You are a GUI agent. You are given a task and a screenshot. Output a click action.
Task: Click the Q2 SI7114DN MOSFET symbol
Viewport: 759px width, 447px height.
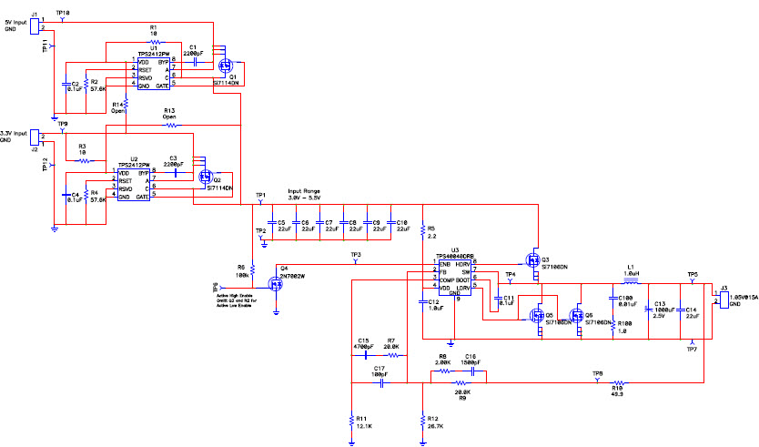206,178
